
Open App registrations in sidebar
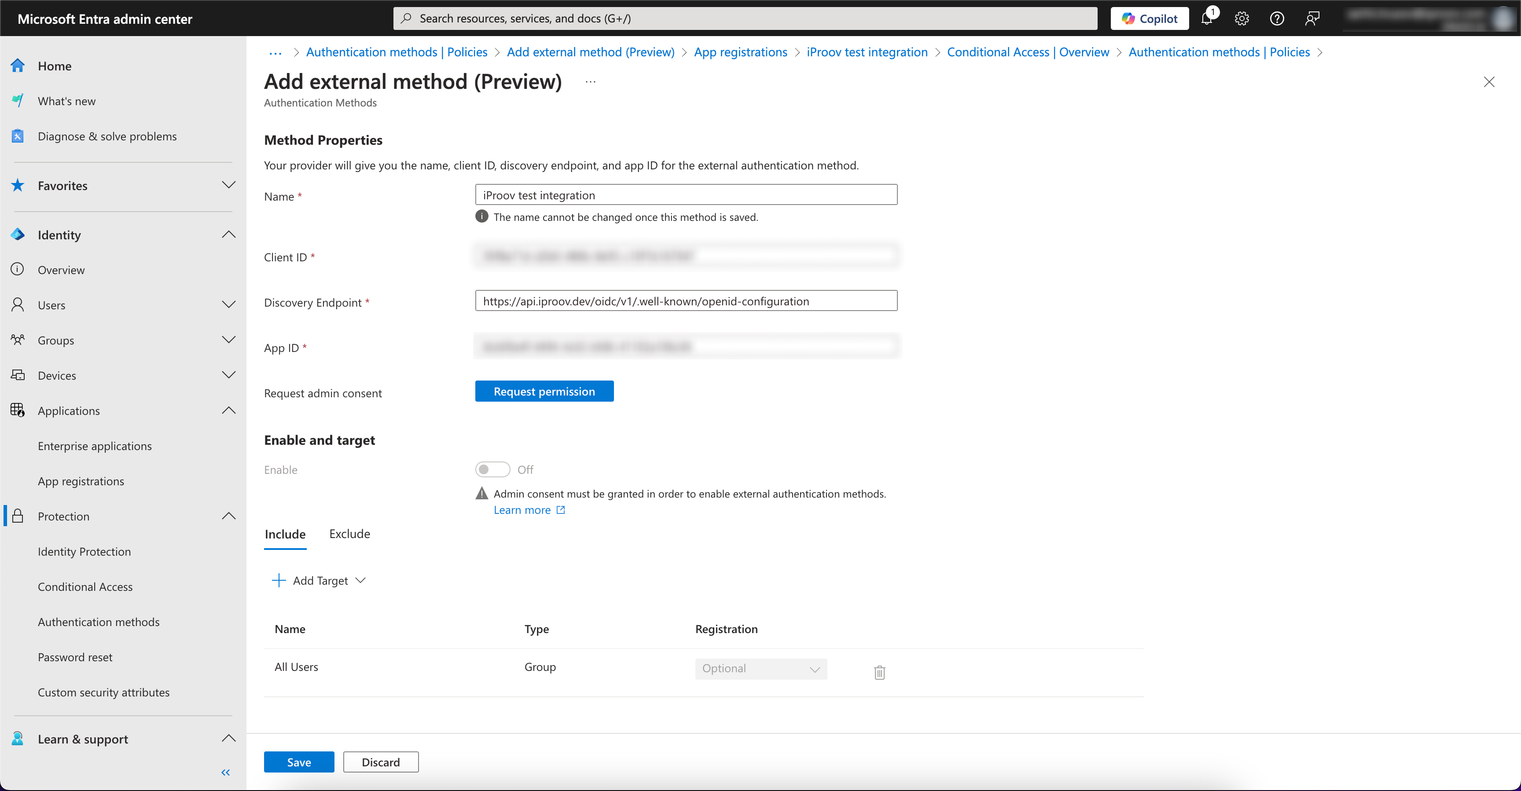tap(81, 481)
